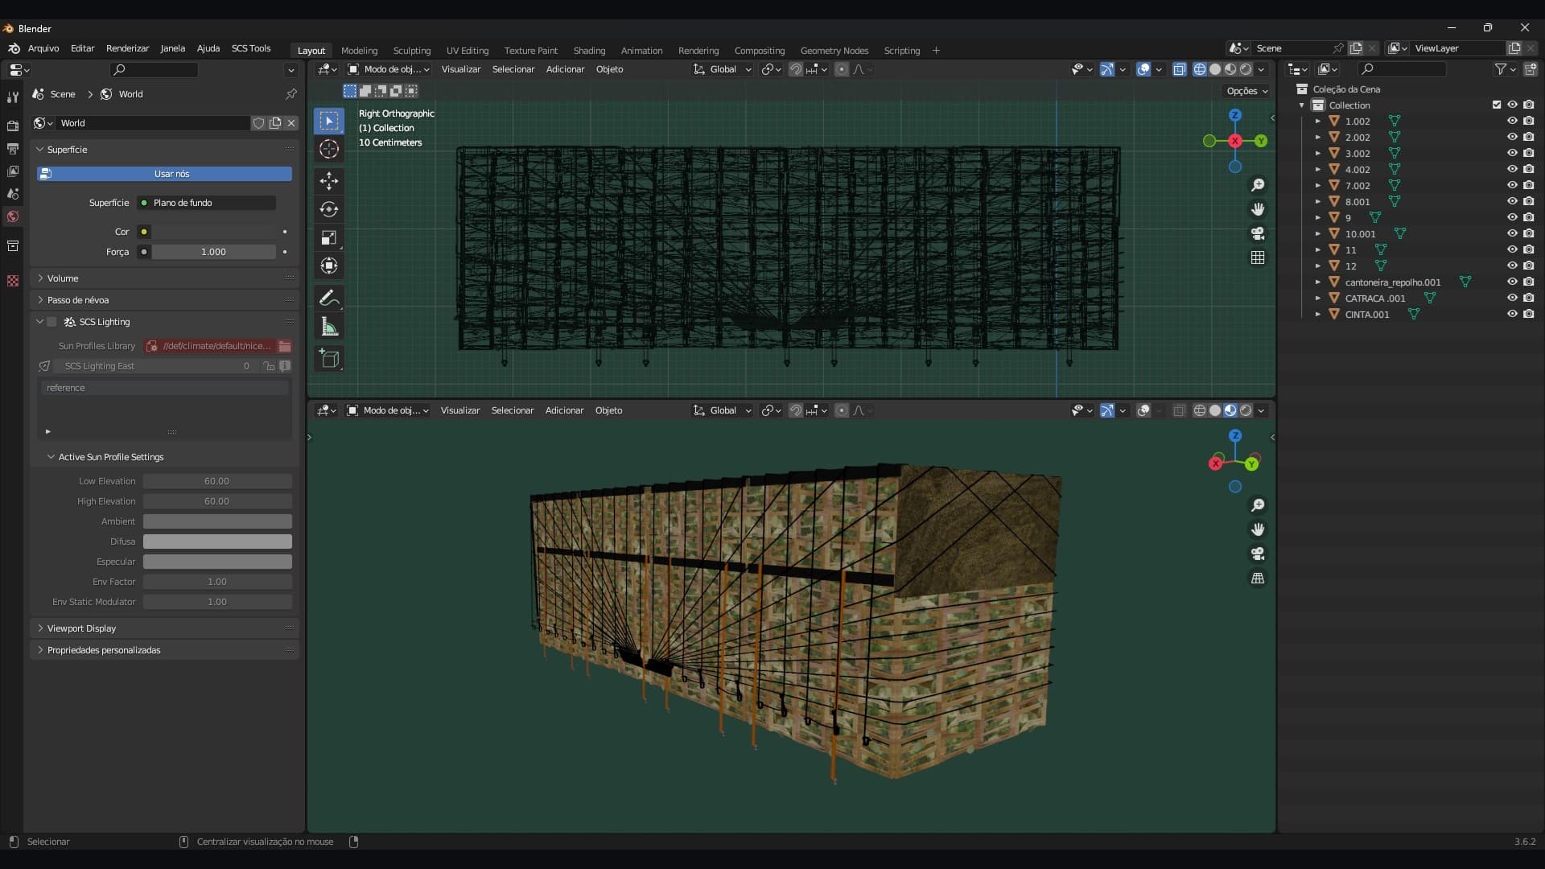Select the Transform tool

point(328,266)
